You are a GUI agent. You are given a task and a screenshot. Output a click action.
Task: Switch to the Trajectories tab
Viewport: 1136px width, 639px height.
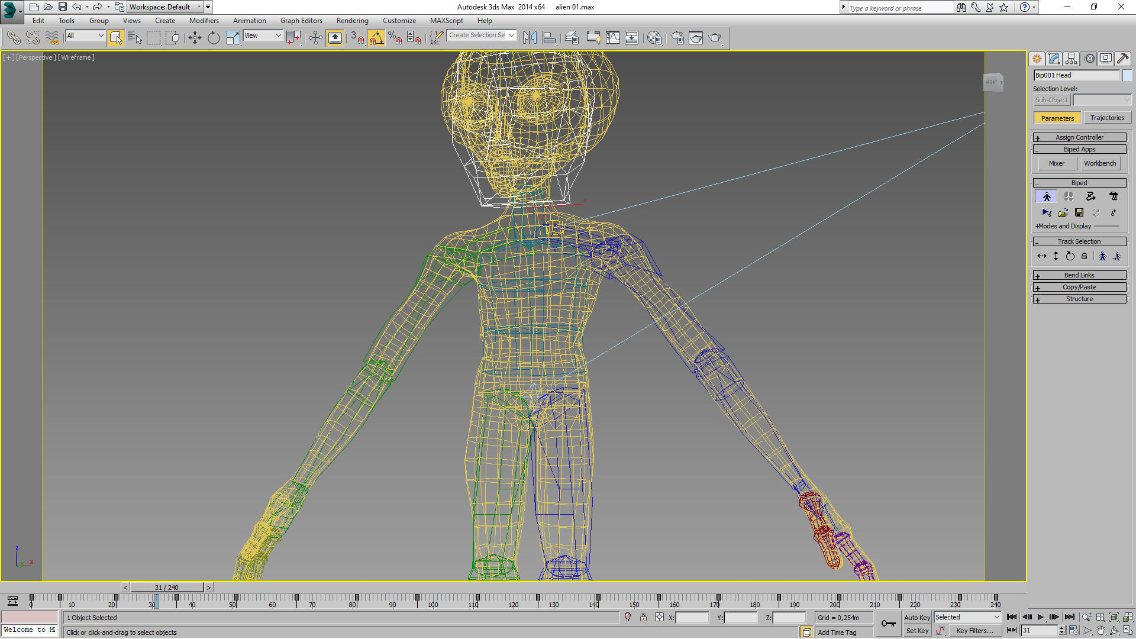(x=1107, y=118)
